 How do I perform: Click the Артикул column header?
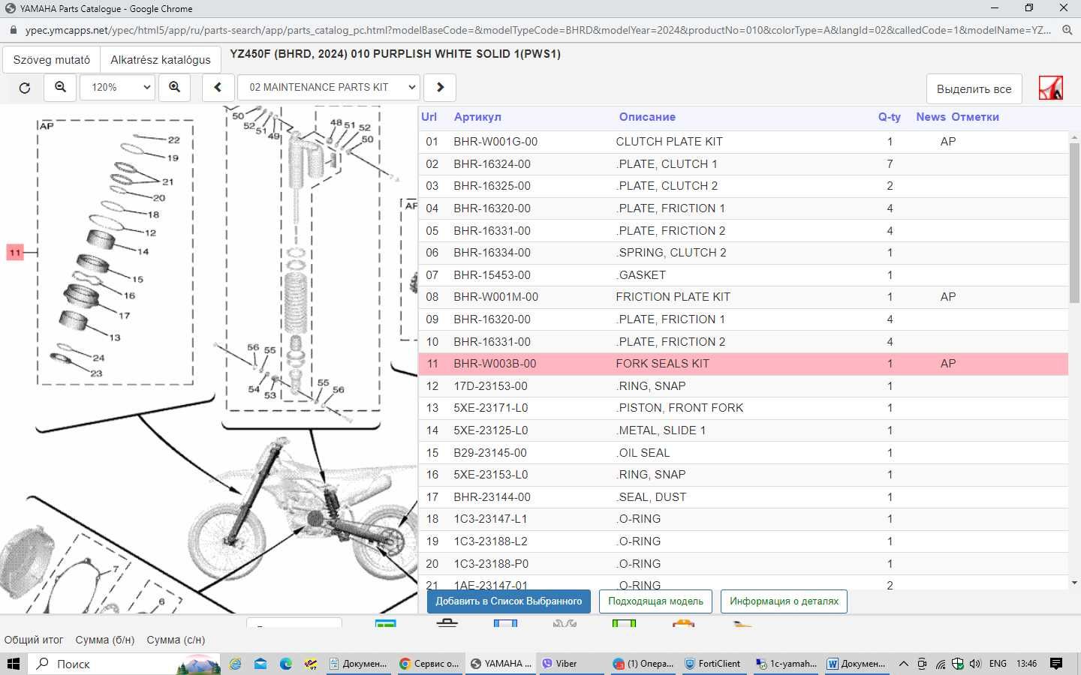477,117
